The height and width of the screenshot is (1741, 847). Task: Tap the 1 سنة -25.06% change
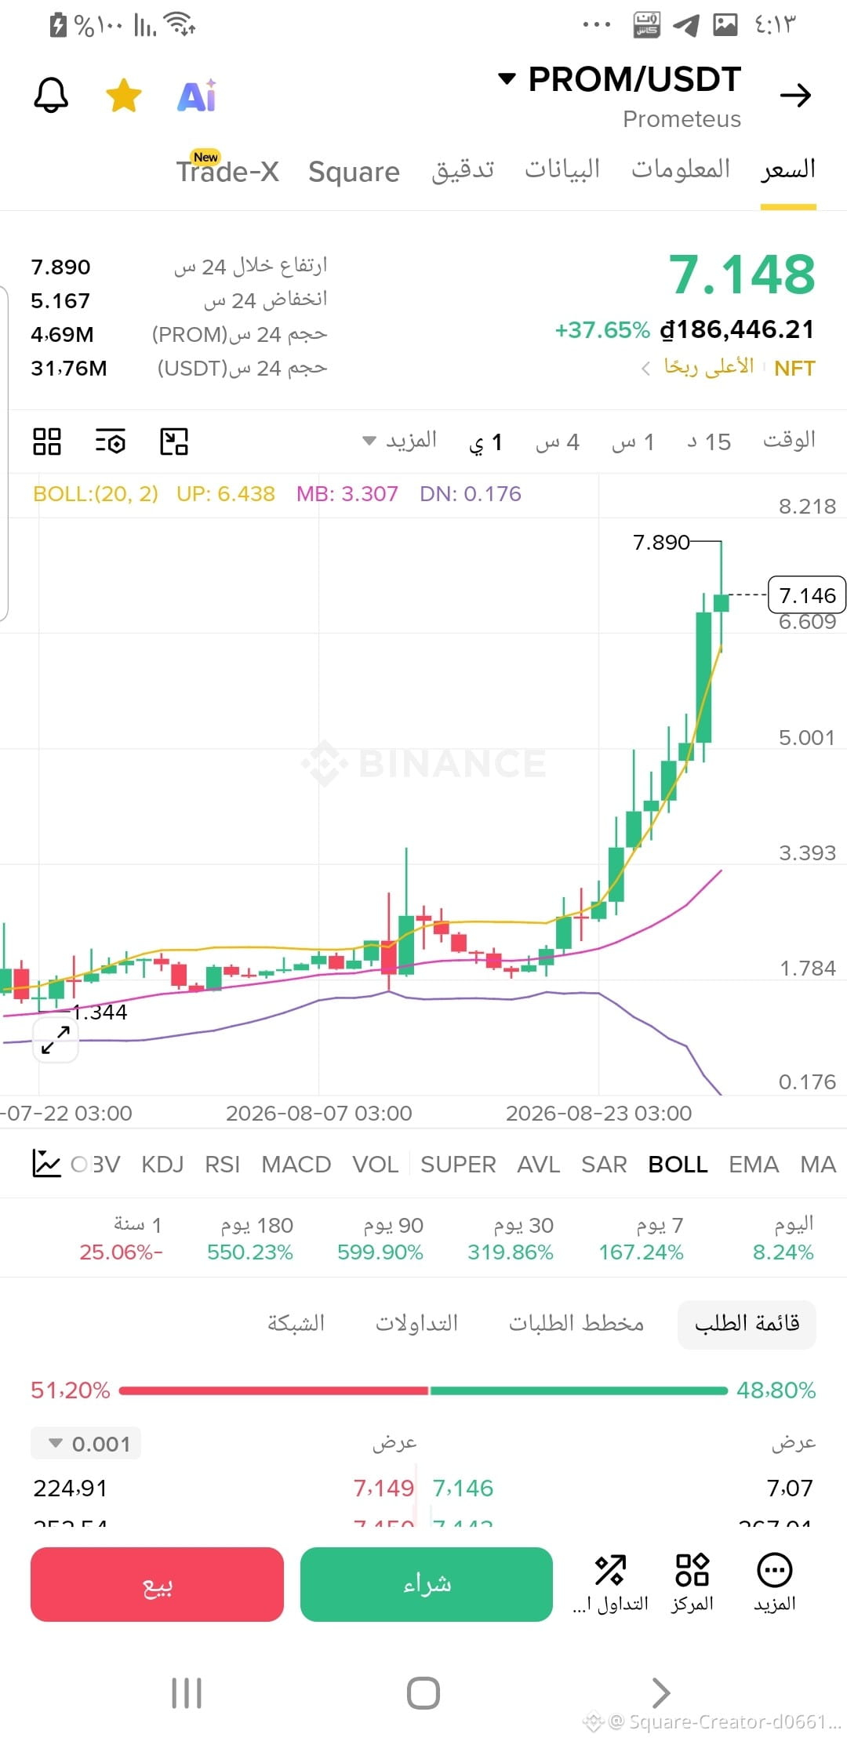[x=121, y=1238]
